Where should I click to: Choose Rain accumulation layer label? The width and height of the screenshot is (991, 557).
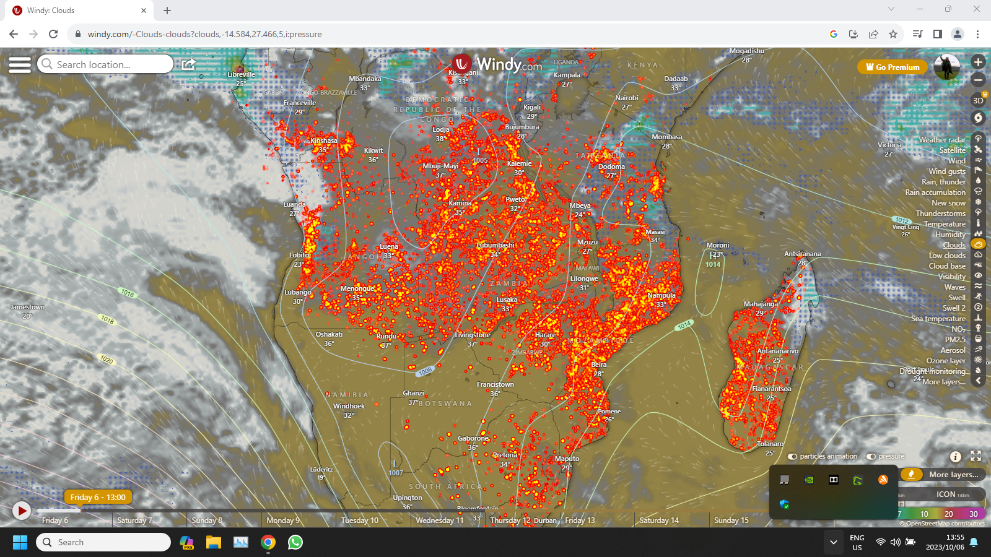pyautogui.click(x=935, y=192)
